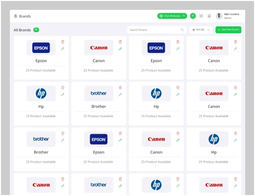Edit the Brother card in bottom row
This screenshot has height=196, width=255.
[x=120, y=186]
